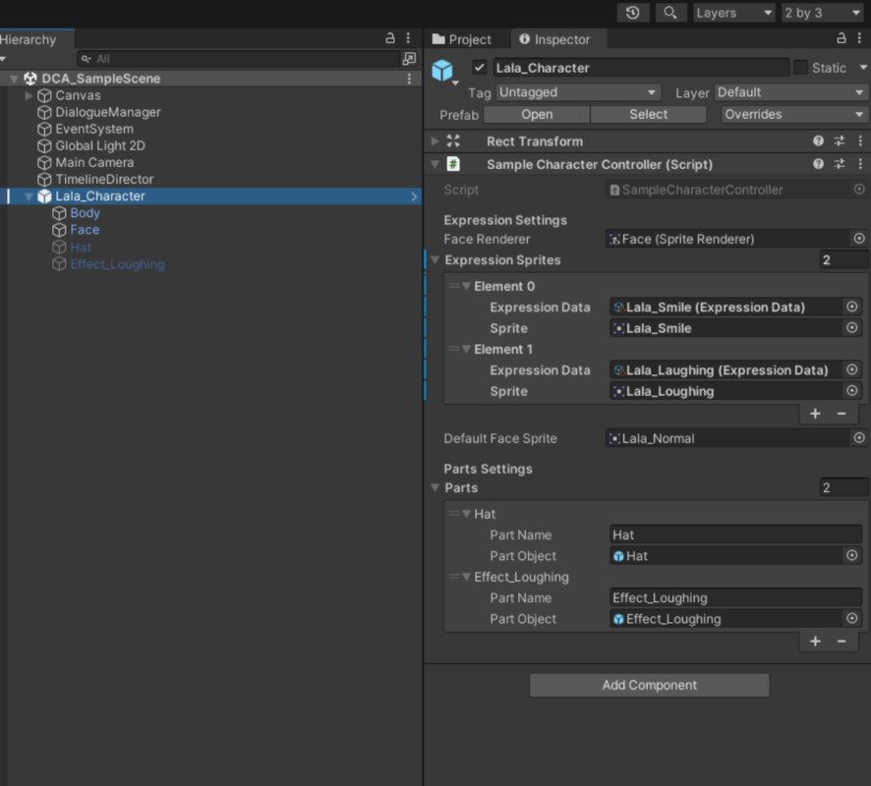Open Rect Transform component context menu
Image resolution: width=871 pixels, height=786 pixels.
coord(860,141)
